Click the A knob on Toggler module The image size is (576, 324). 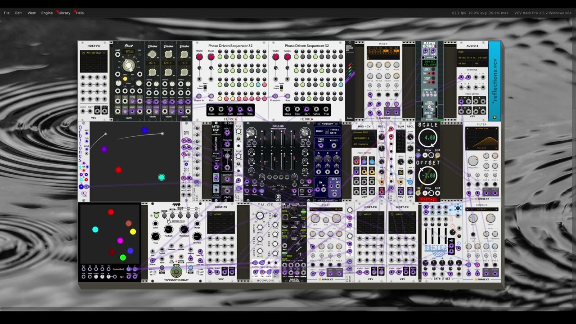(319, 159)
